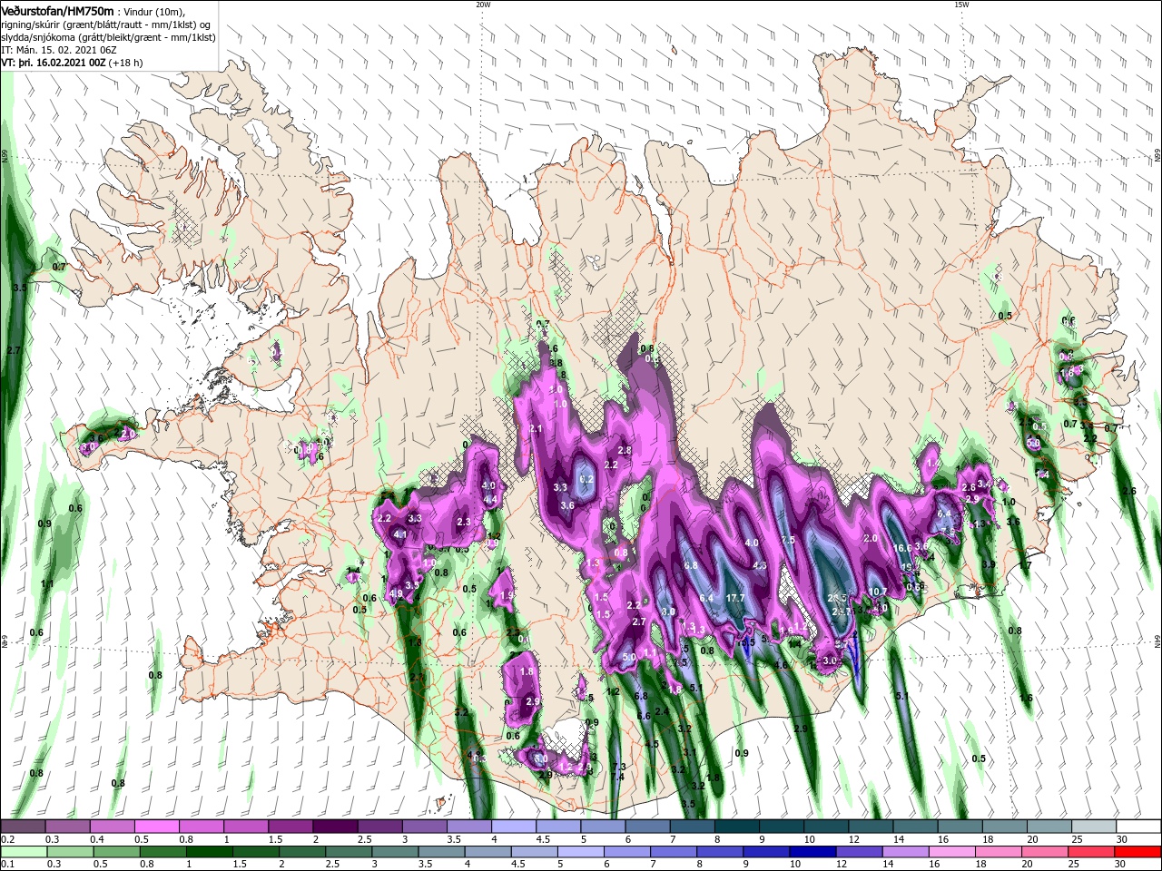This screenshot has width=1162, height=871.
Task: Pick the rain scale swatch between 3 and 3.5
Action: point(396,852)
